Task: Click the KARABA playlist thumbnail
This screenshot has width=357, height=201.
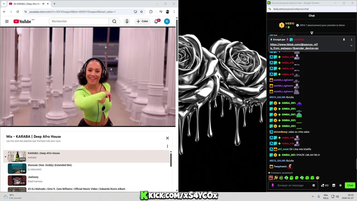Action: coord(17,157)
